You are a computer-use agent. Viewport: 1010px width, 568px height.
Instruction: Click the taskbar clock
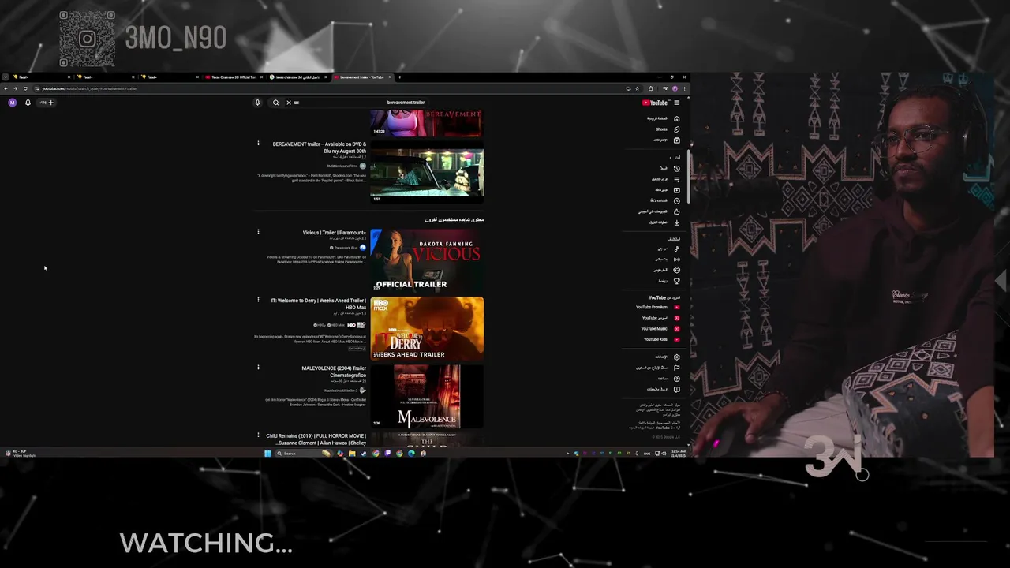(679, 454)
